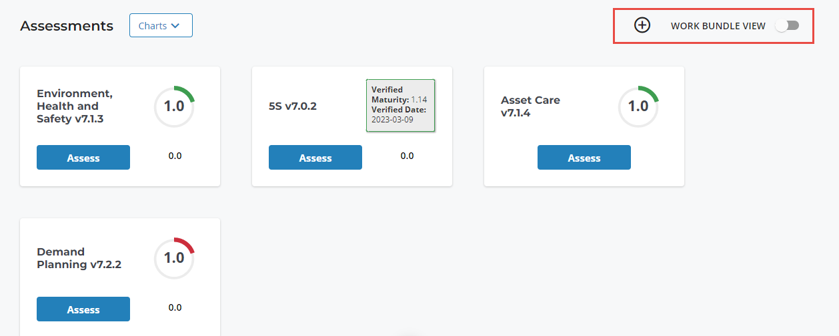Click the Assessments heading
Viewport: 839px width, 336px height.
(x=67, y=26)
